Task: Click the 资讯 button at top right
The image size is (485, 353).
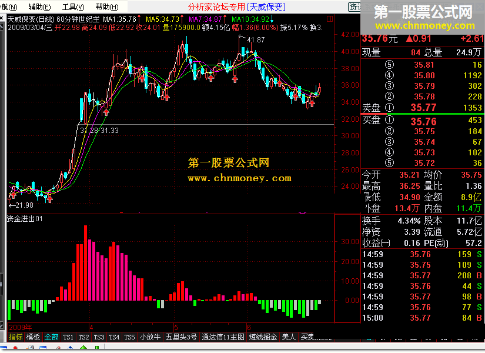Action: coord(354,7)
